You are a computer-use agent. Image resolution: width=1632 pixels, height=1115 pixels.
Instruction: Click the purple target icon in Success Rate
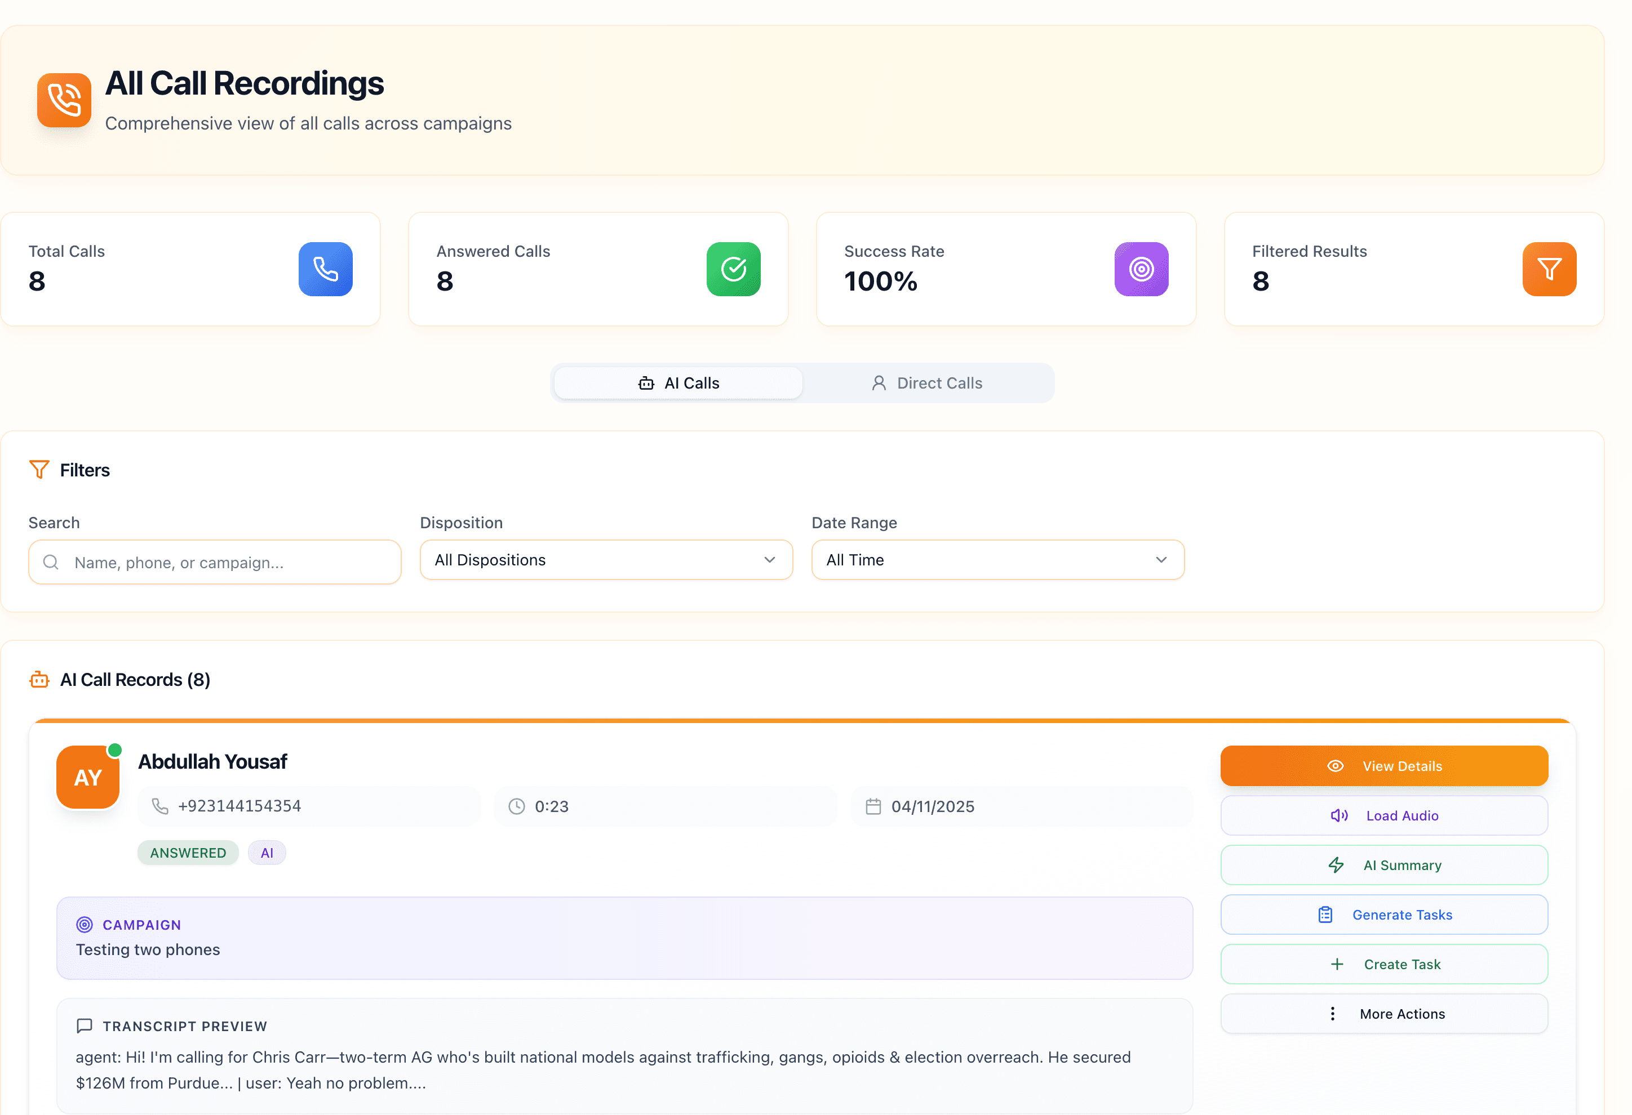click(1141, 269)
